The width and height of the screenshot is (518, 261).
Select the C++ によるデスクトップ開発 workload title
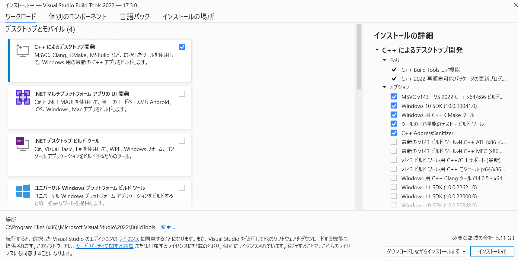coord(65,47)
